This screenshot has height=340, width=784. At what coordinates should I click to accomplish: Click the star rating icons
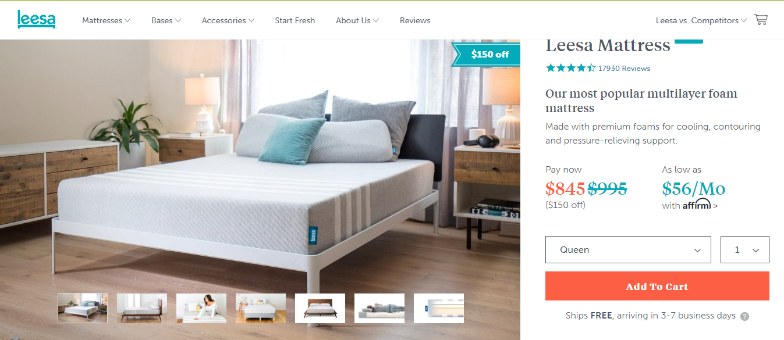[x=570, y=68]
